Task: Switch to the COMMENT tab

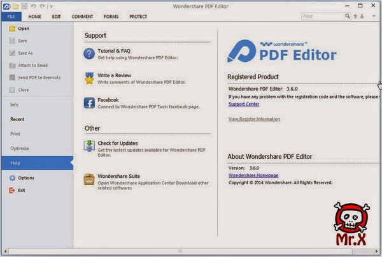Action: point(82,17)
